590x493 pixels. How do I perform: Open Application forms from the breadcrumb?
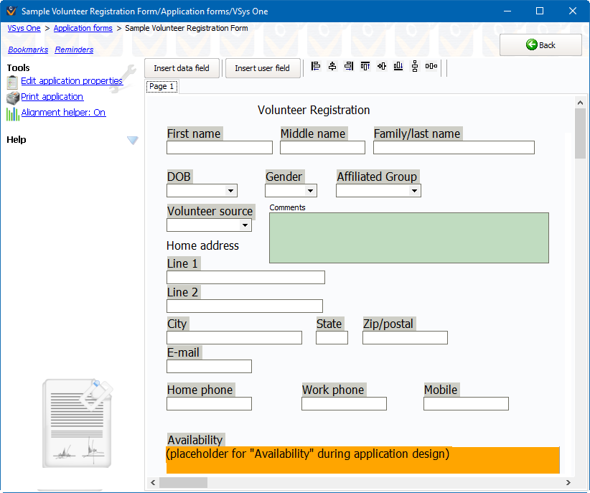pos(83,28)
